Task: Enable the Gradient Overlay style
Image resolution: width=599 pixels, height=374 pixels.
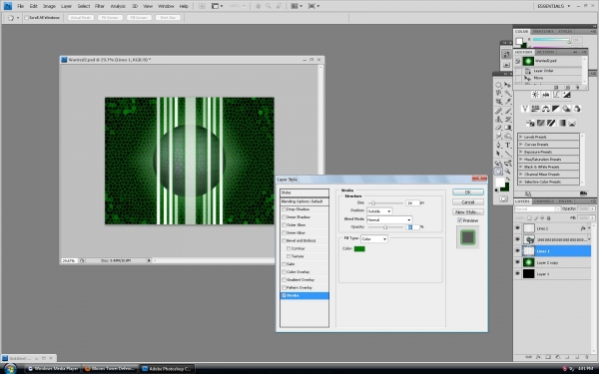Action: pyautogui.click(x=284, y=279)
